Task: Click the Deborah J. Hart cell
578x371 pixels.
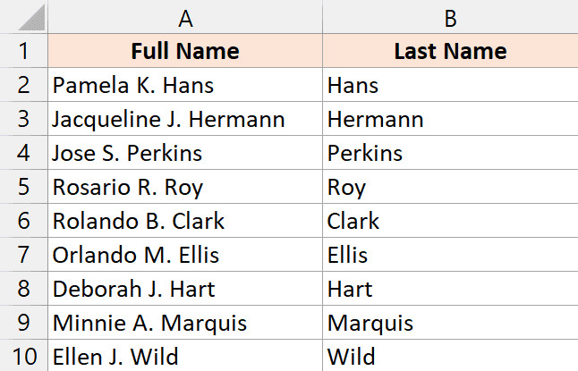Action: (185, 290)
